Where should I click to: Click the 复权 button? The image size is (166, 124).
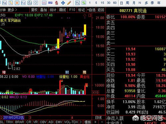pyautogui.click(x=34, y=10)
